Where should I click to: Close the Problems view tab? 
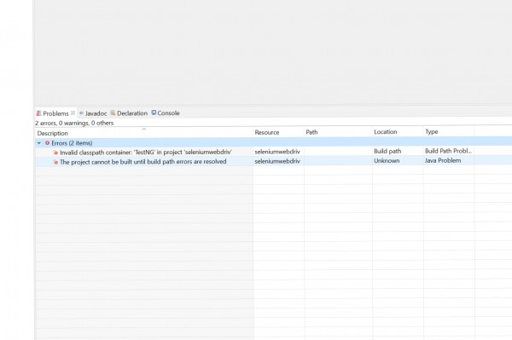click(73, 112)
